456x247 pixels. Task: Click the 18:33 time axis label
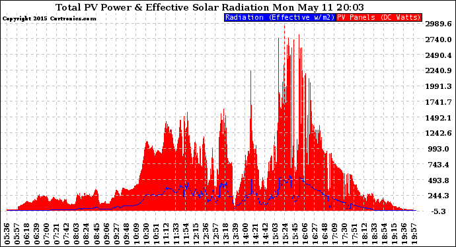coord(374,233)
